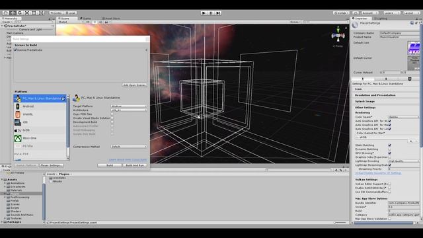The width and height of the screenshot is (423, 238).
Task: Select the Hand tool in toolbar
Action: pos(6,13)
